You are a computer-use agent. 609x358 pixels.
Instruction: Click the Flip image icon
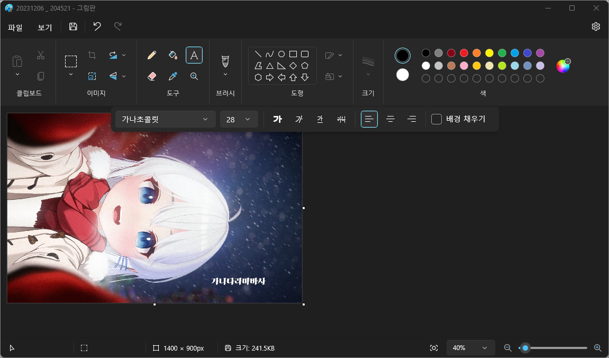click(x=113, y=76)
